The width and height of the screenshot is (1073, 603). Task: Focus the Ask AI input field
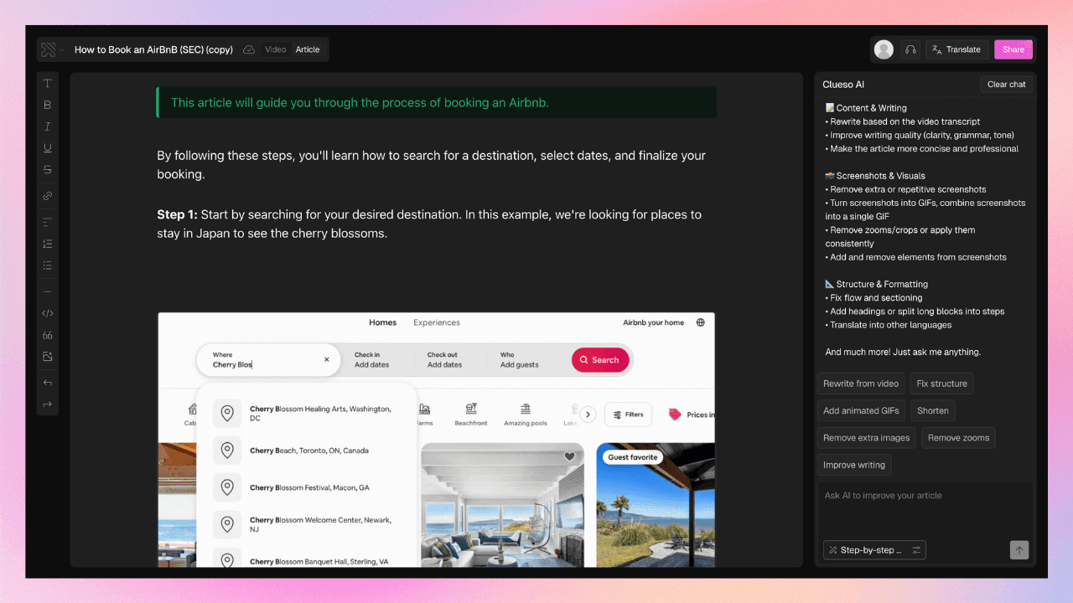[925, 508]
